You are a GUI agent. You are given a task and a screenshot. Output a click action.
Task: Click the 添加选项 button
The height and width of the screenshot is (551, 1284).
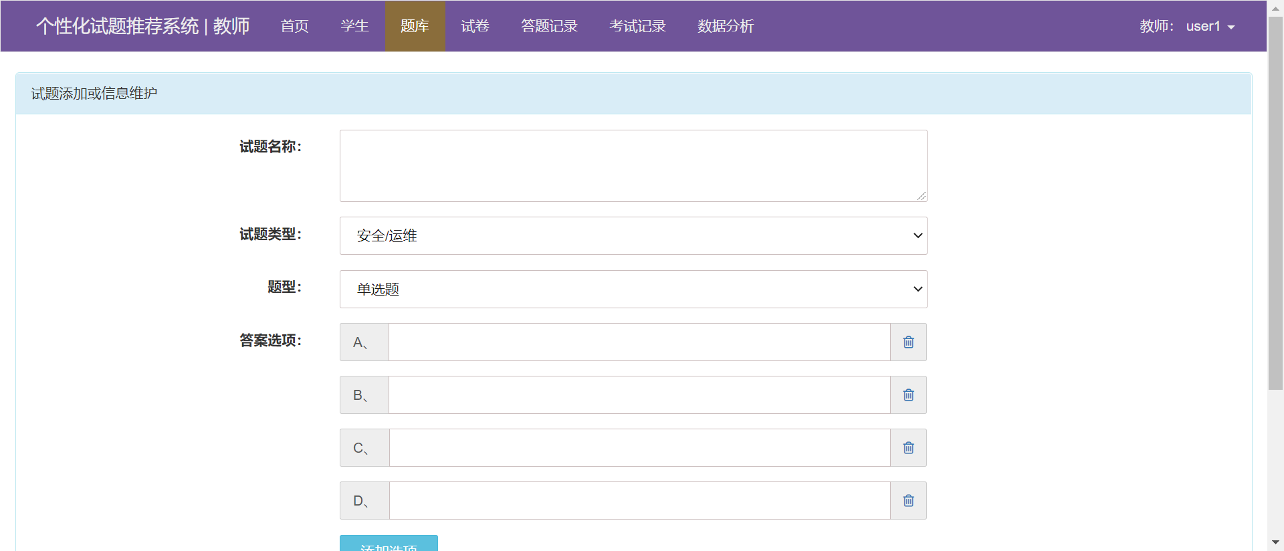click(389, 543)
